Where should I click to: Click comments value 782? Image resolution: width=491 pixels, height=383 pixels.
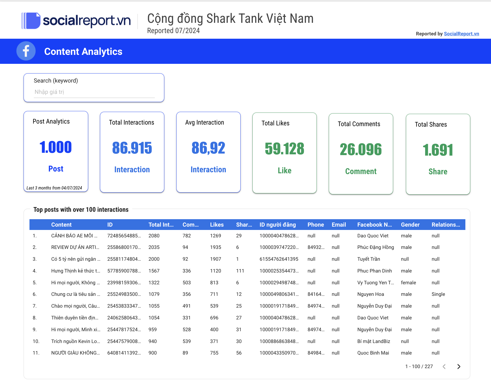[x=187, y=236]
